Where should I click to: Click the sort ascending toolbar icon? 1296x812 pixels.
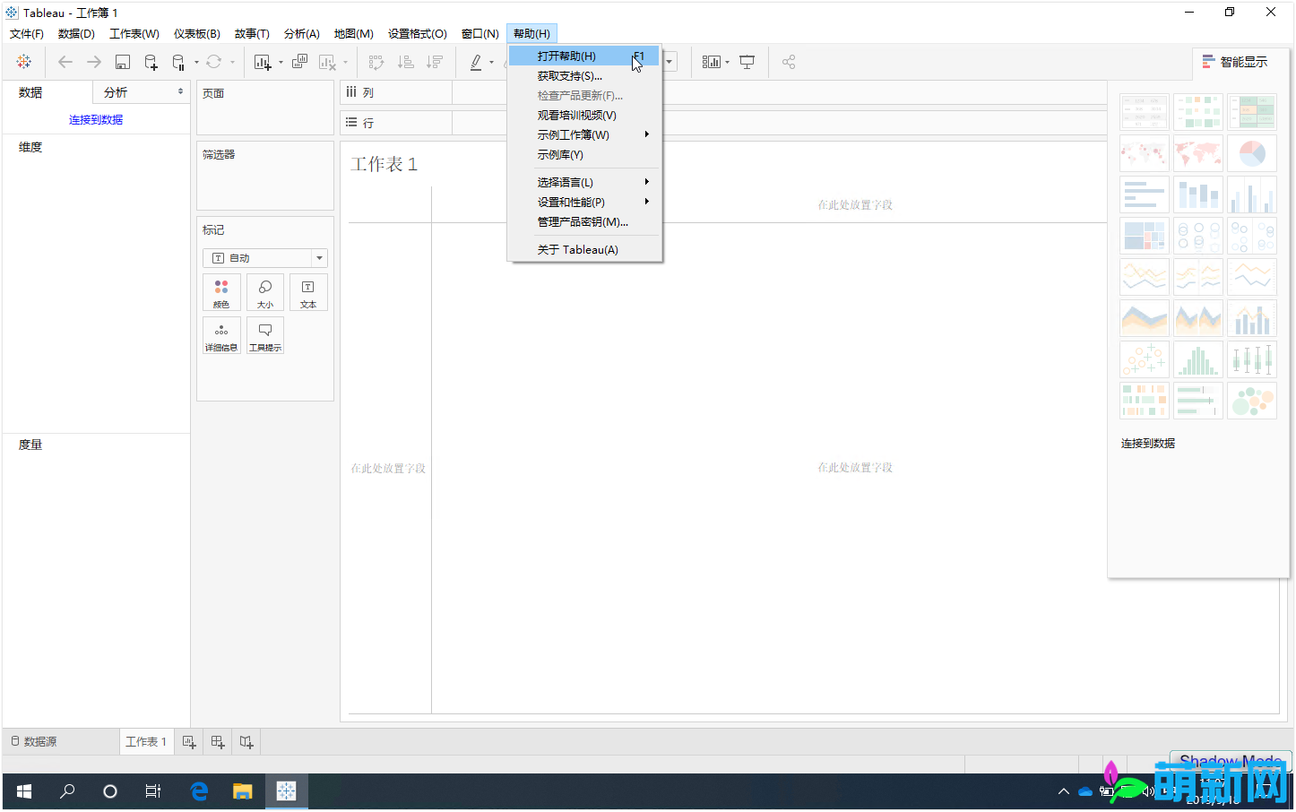tap(406, 62)
